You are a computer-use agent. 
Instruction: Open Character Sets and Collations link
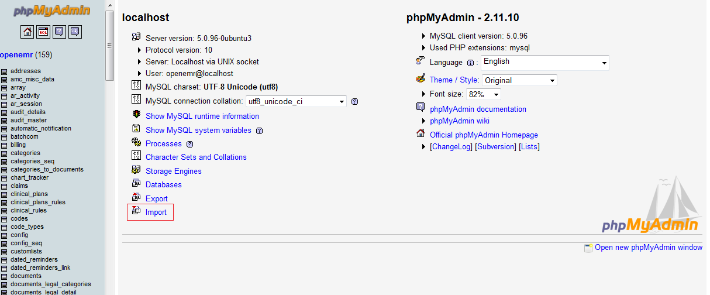point(196,157)
